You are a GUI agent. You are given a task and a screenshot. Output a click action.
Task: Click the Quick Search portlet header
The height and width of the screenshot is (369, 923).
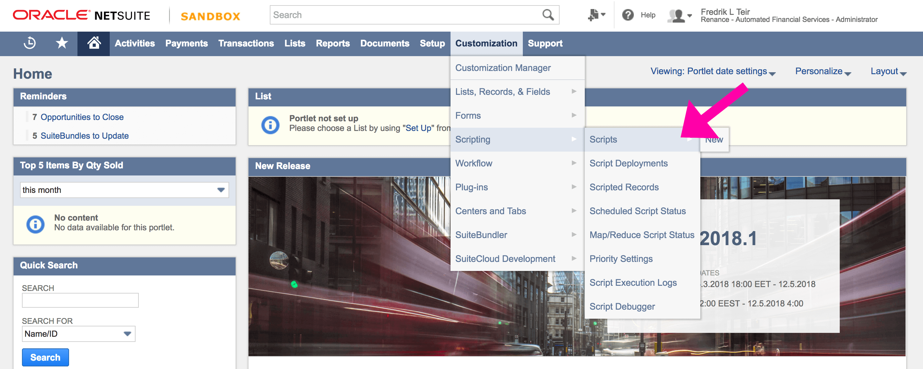click(x=124, y=266)
